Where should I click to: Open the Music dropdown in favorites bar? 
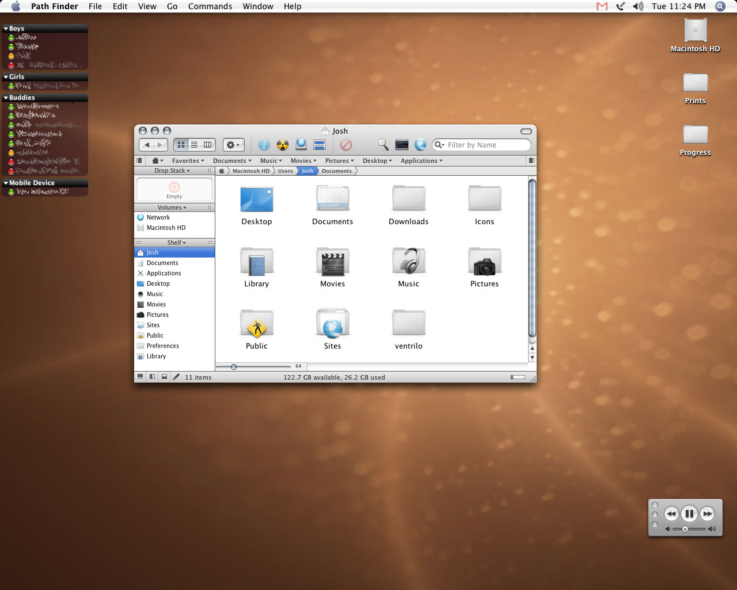tap(271, 161)
